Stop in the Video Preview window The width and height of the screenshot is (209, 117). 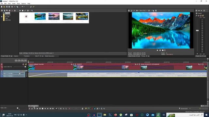point(163,50)
